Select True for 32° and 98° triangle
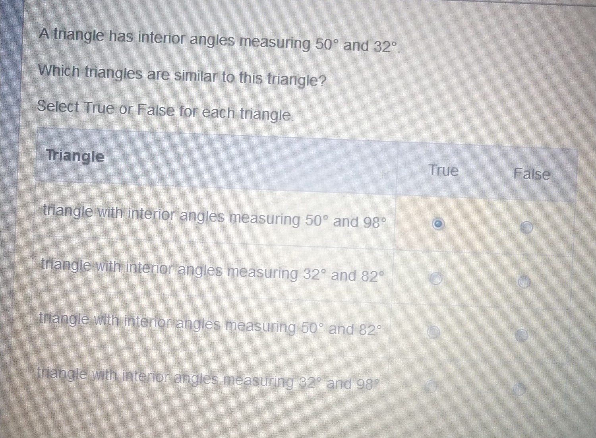The width and height of the screenshot is (596, 438). [x=431, y=386]
